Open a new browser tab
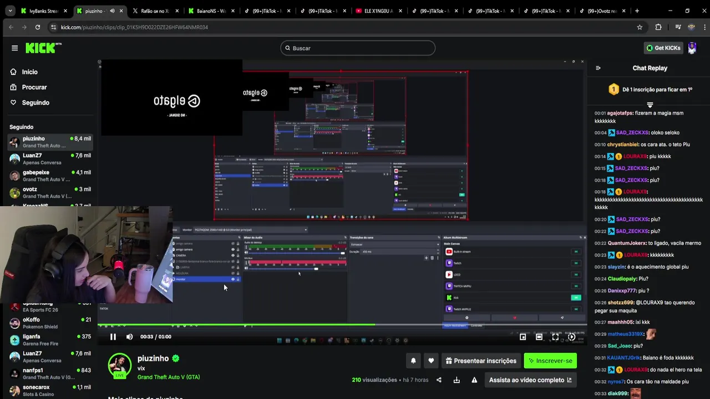The height and width of the screenshot is (399, 710). (x=637, y=11)
